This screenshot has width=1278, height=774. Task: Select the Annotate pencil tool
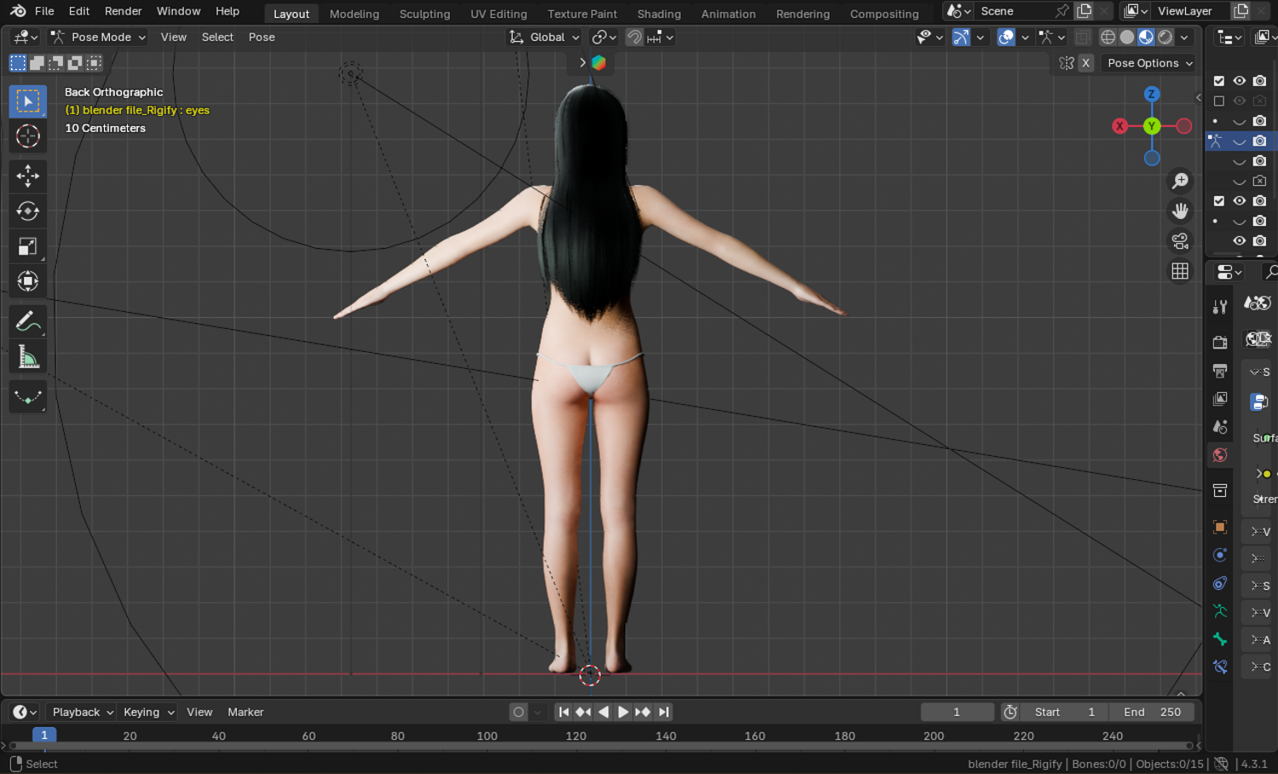tap(27, 321)
